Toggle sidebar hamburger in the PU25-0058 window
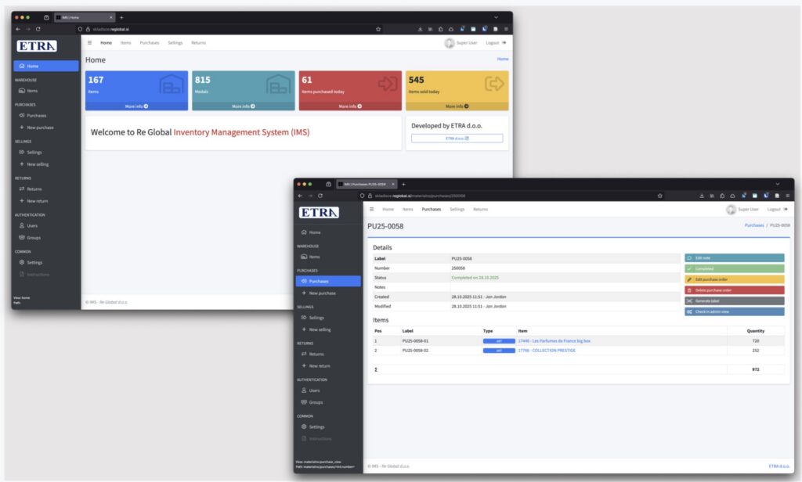This screenshot has width=802, height=482. pos(371,210)
